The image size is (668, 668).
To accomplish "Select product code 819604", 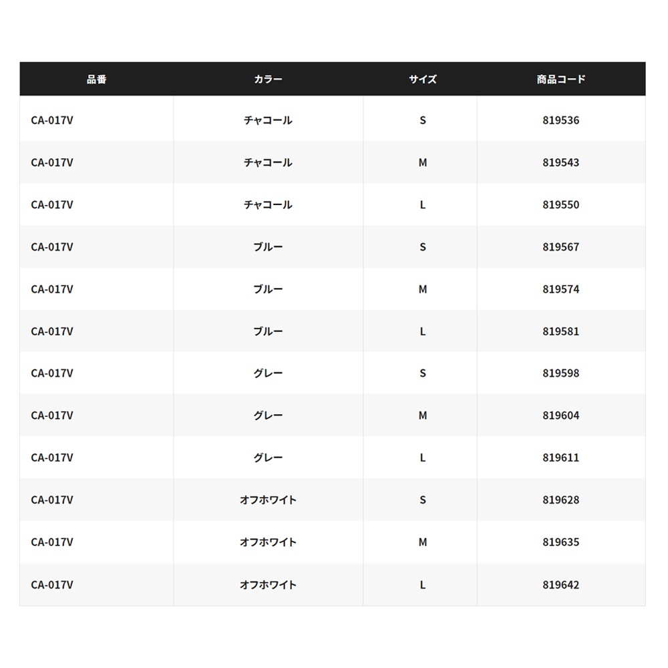I will coord(560,415).
